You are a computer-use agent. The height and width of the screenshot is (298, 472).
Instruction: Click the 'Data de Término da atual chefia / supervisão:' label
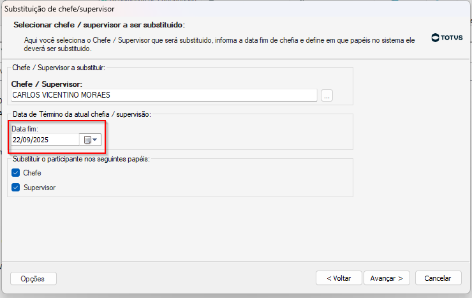82,114
